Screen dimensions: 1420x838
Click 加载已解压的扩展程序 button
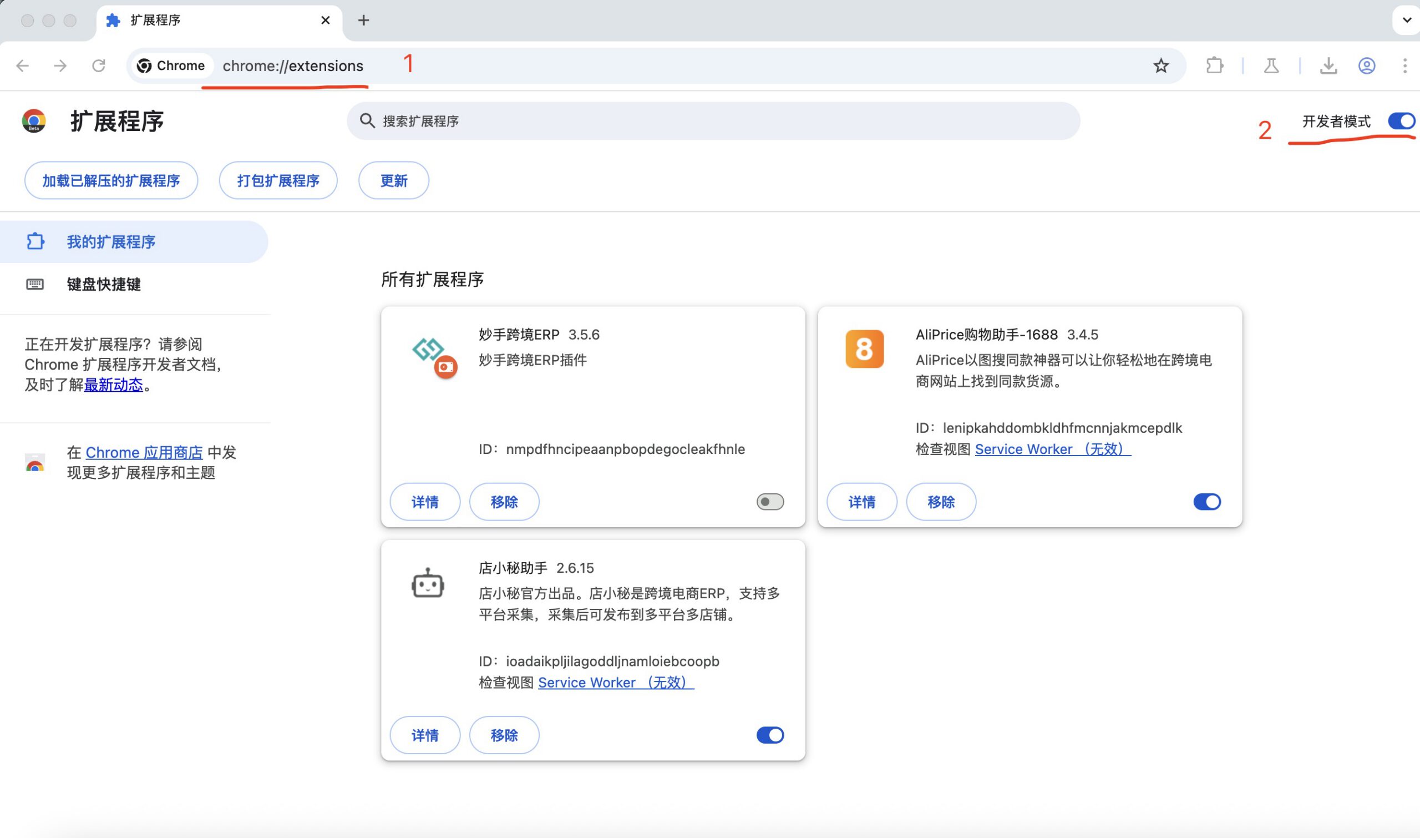pyautogui.click(x=111, y=181)
